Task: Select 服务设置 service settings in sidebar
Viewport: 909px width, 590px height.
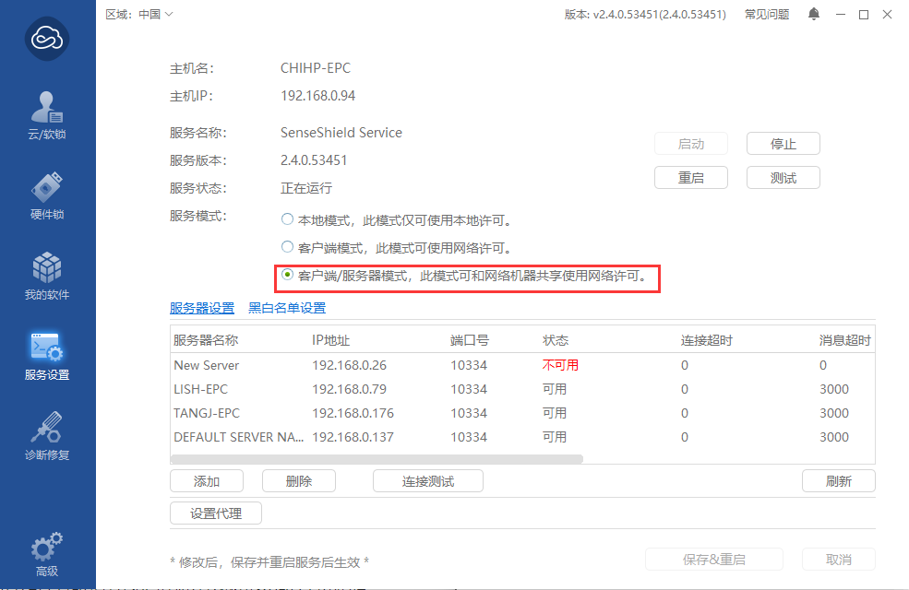Action: (x=47, y=357)
